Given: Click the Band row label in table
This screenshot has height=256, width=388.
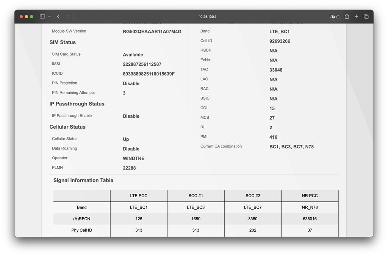Looking at the screenshot, I should point(82,207).
